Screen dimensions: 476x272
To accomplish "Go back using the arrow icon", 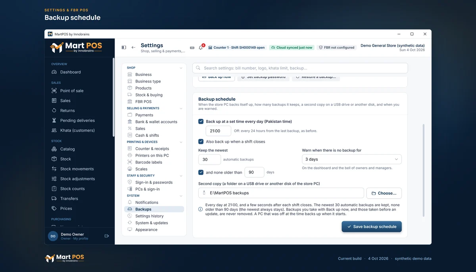I will coord(133,48).
